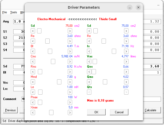Click the Calculate button
The width and height of the screenshot is (164, 125).
(x=150, y=110)
